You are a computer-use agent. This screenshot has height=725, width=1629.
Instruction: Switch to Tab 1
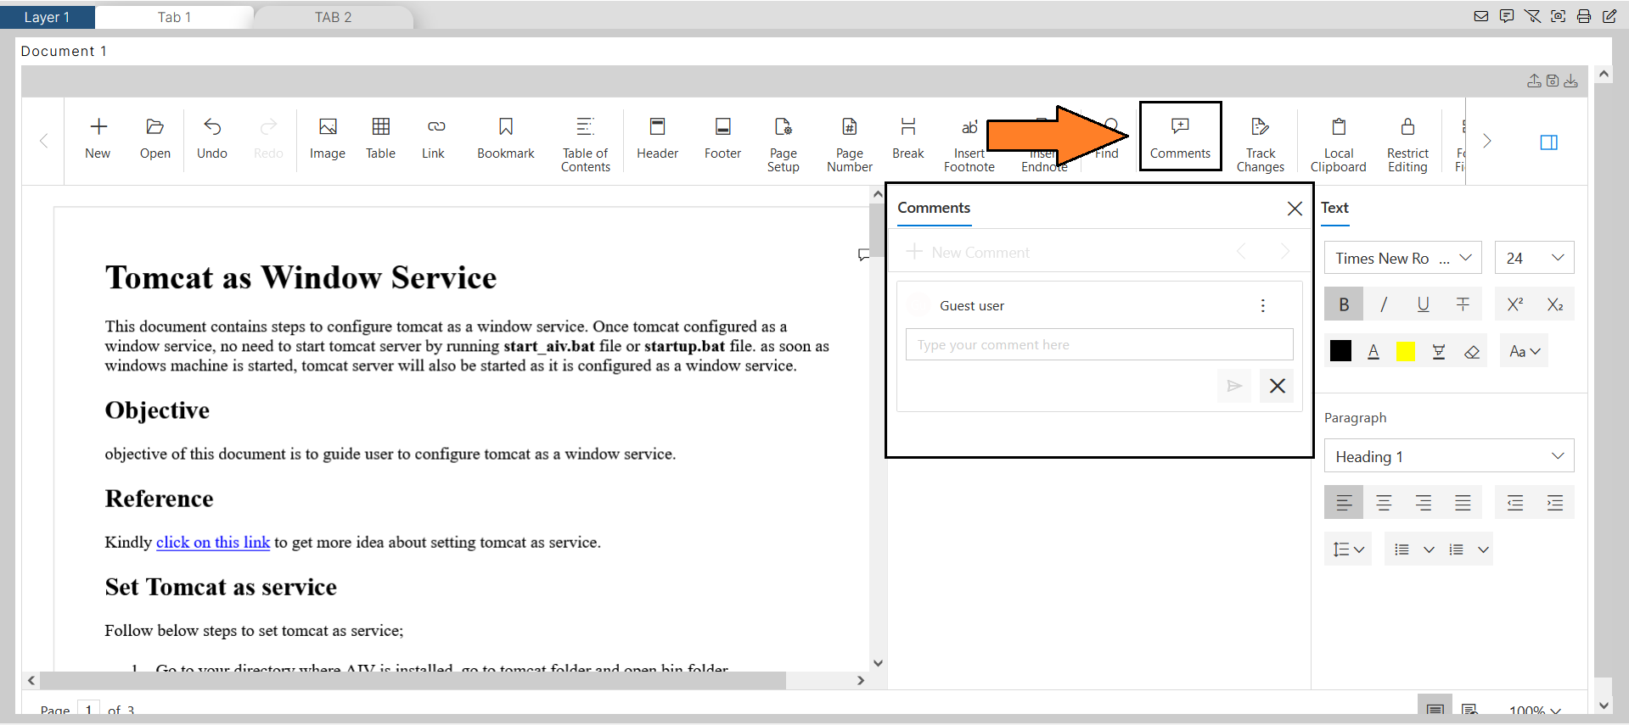[174, 17]
